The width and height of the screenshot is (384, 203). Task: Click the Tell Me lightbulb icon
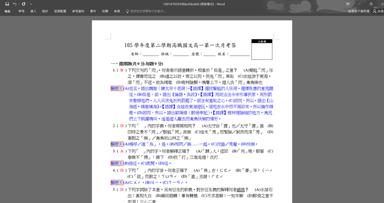pyautogui.click(x=127, y=11)
